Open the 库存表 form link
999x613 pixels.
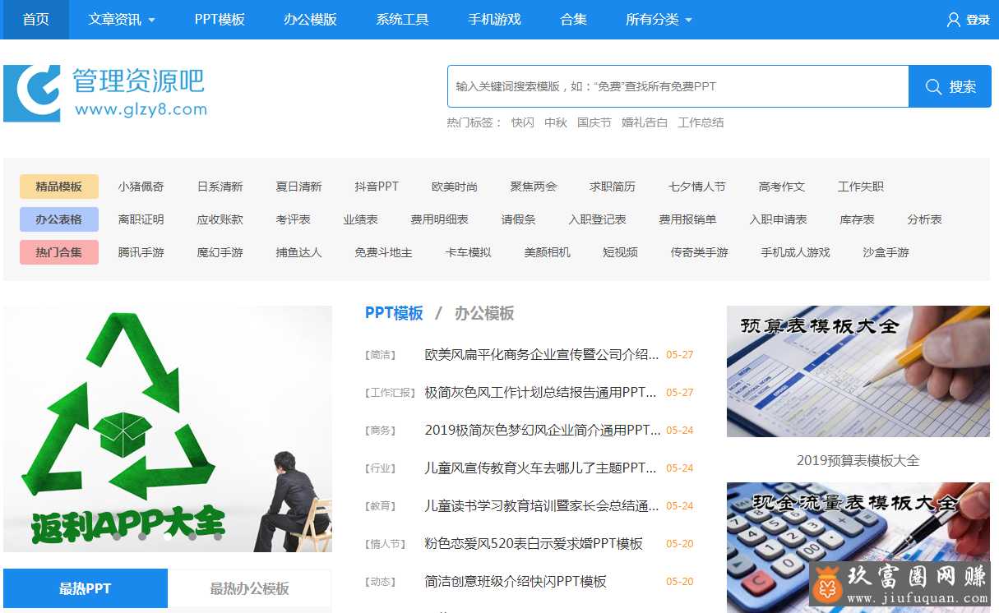point(857,219)
